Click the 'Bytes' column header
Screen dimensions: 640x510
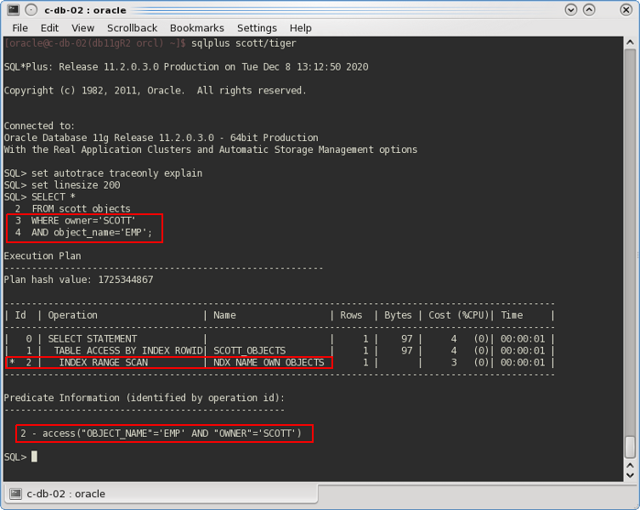click(x=398, y=315)
